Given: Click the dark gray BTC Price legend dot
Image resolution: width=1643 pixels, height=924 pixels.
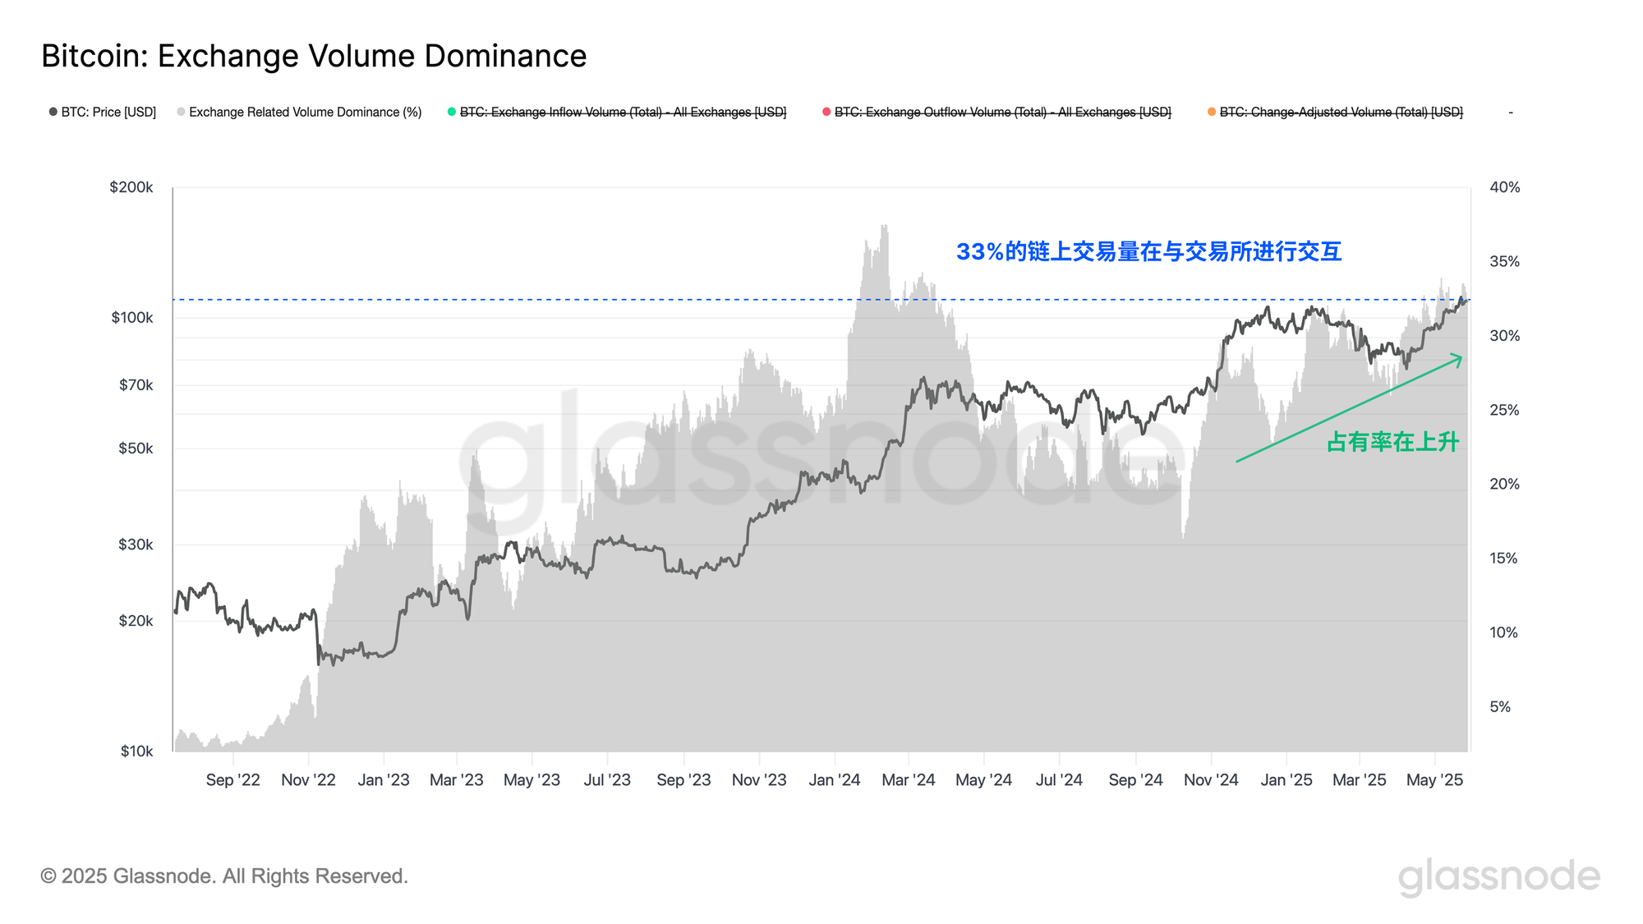Looking at the screenshot, I should 53,112.
